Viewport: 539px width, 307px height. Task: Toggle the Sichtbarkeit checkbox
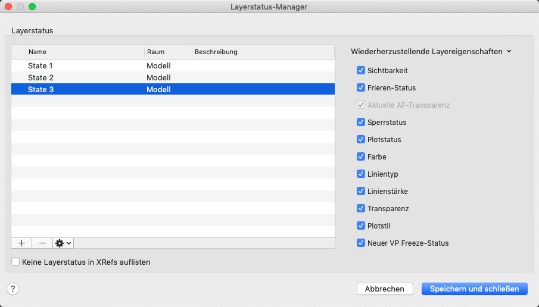tap(360, 70)
